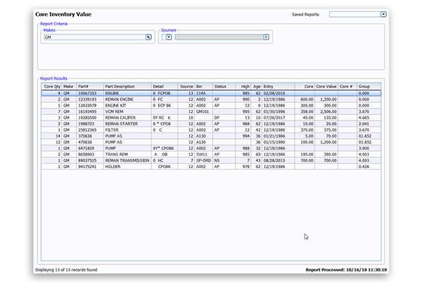This screenshot has height=282, width=424.
Task: Sort by the Core Qty column header
Action: click(51, 86)
